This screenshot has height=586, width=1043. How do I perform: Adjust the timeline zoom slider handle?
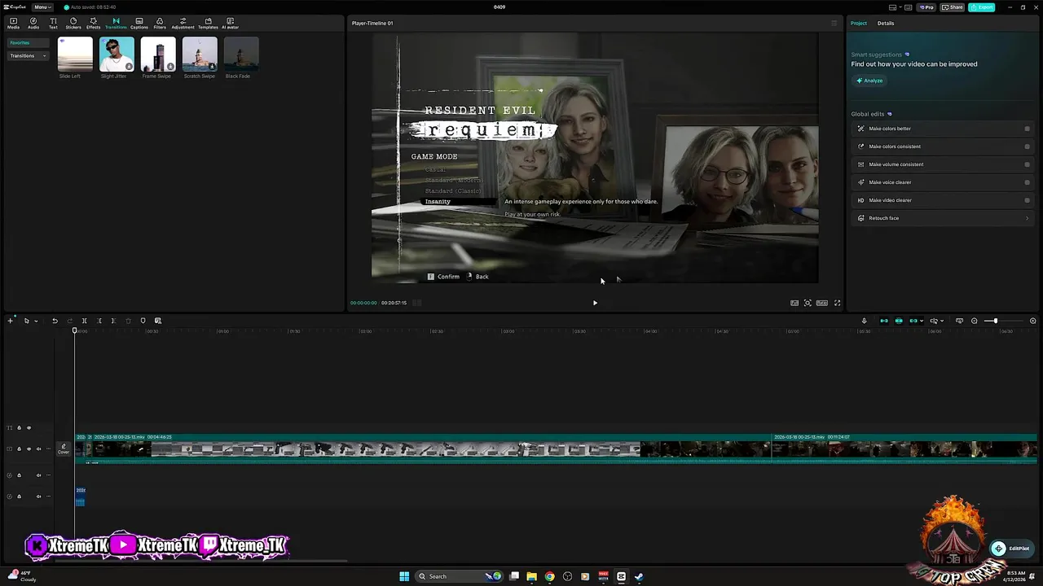tap(995, 321)
